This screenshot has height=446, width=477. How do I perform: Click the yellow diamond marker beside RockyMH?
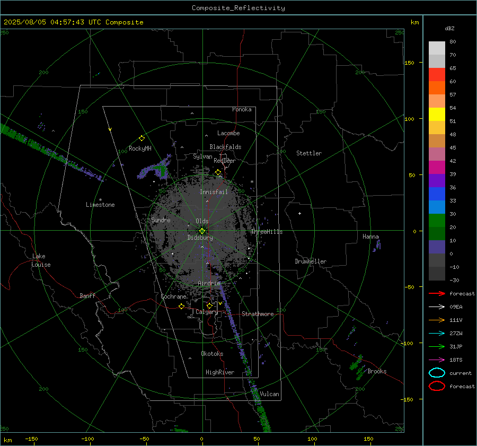pyautogui.click(x=142, y=138)
